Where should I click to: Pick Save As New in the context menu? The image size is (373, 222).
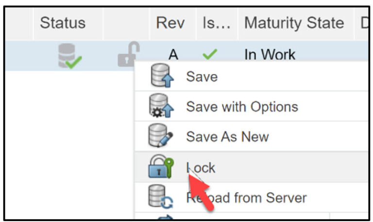(227, 137)
